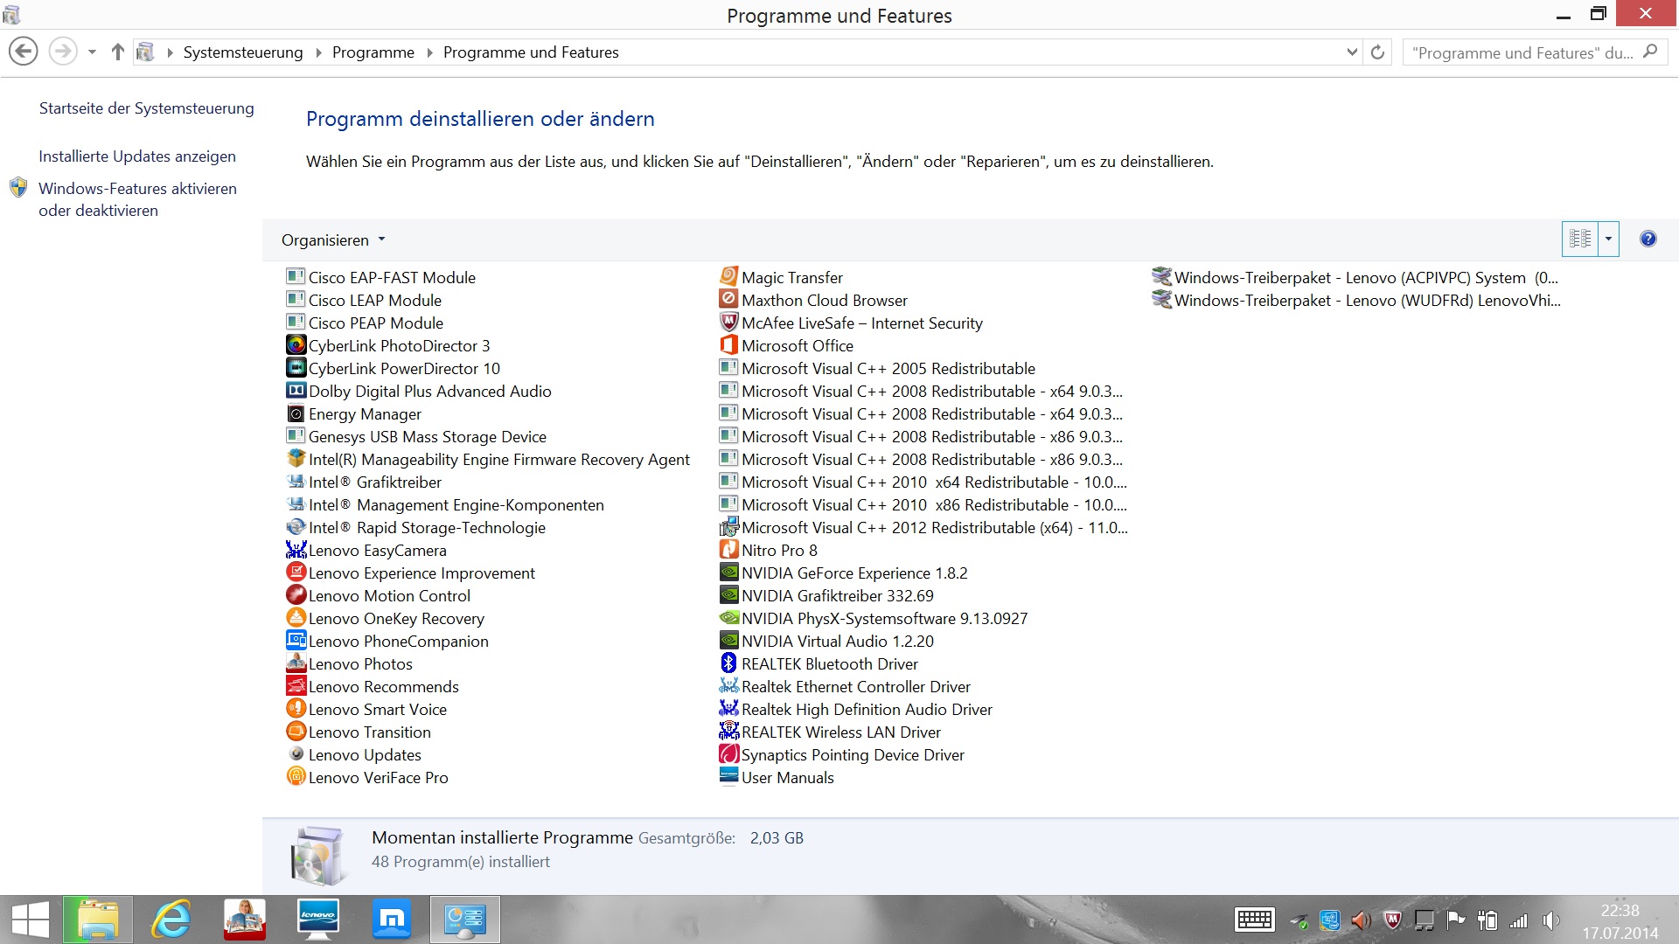Open Installierte Updates anzeigen link
1679x944 pixels.
[137, 156]
